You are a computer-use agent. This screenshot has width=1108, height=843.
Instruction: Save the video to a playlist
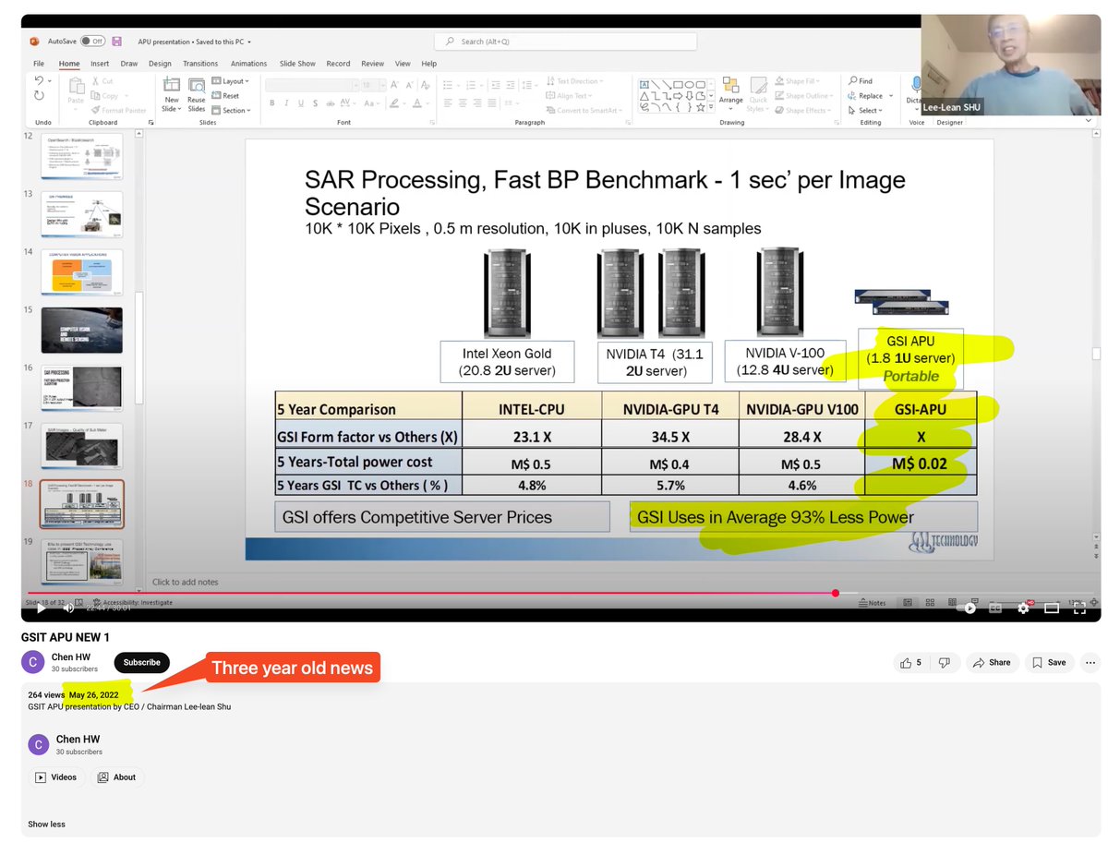[1050, 662]
